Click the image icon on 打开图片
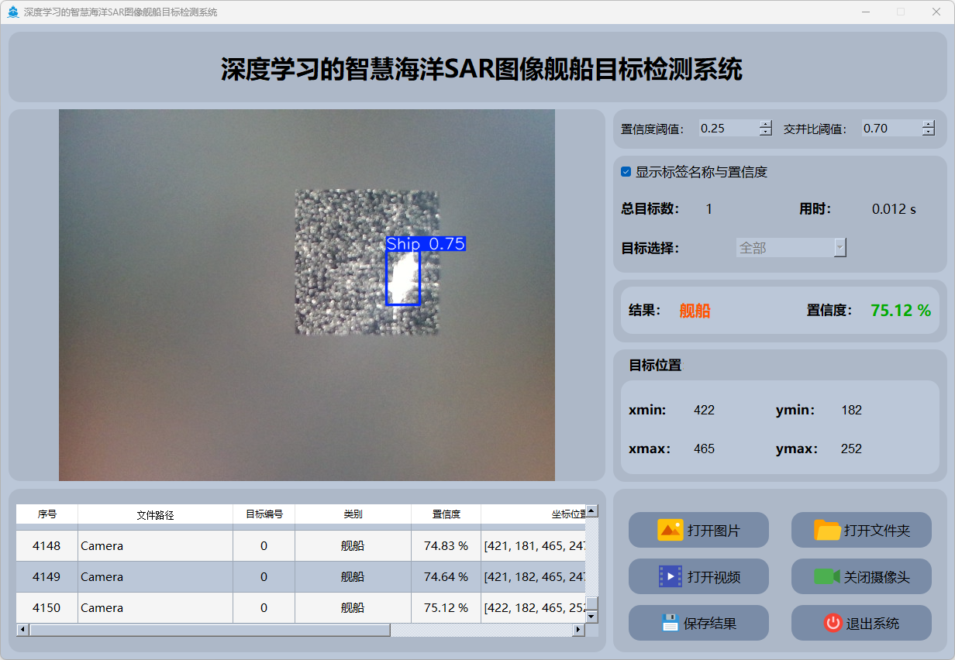This screenshot has width=955, height=660. pyautogui.click(x=670, y=530)
